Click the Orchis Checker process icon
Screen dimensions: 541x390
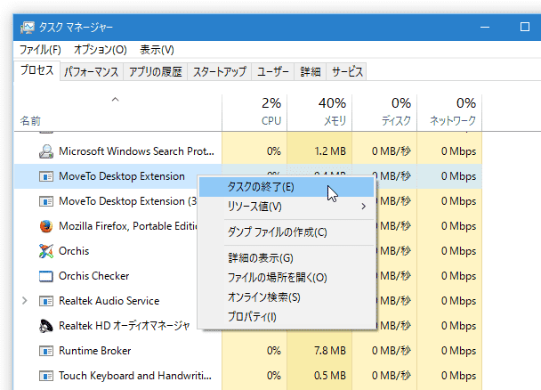46,276
